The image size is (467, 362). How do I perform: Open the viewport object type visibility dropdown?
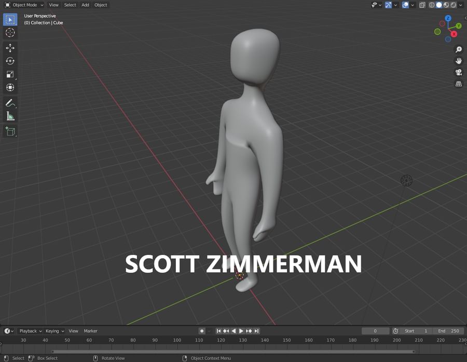coord(377,5)
